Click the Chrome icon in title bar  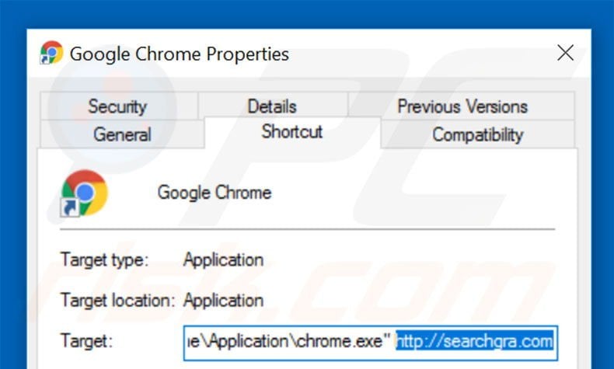(51, 53)
